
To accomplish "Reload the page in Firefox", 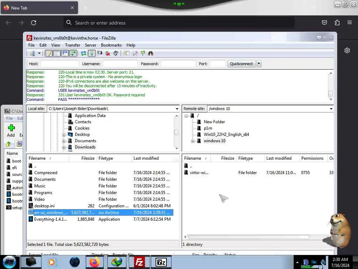I will coord(34,23).
